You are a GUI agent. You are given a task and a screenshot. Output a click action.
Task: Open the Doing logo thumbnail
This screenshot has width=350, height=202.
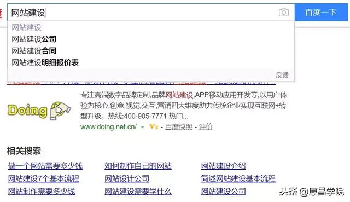point(39,111)
